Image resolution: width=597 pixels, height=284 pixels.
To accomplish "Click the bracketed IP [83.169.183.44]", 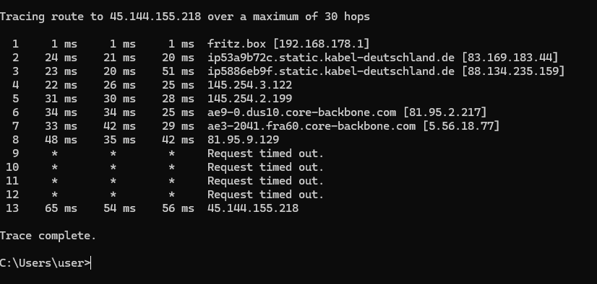I will (510, 58).
